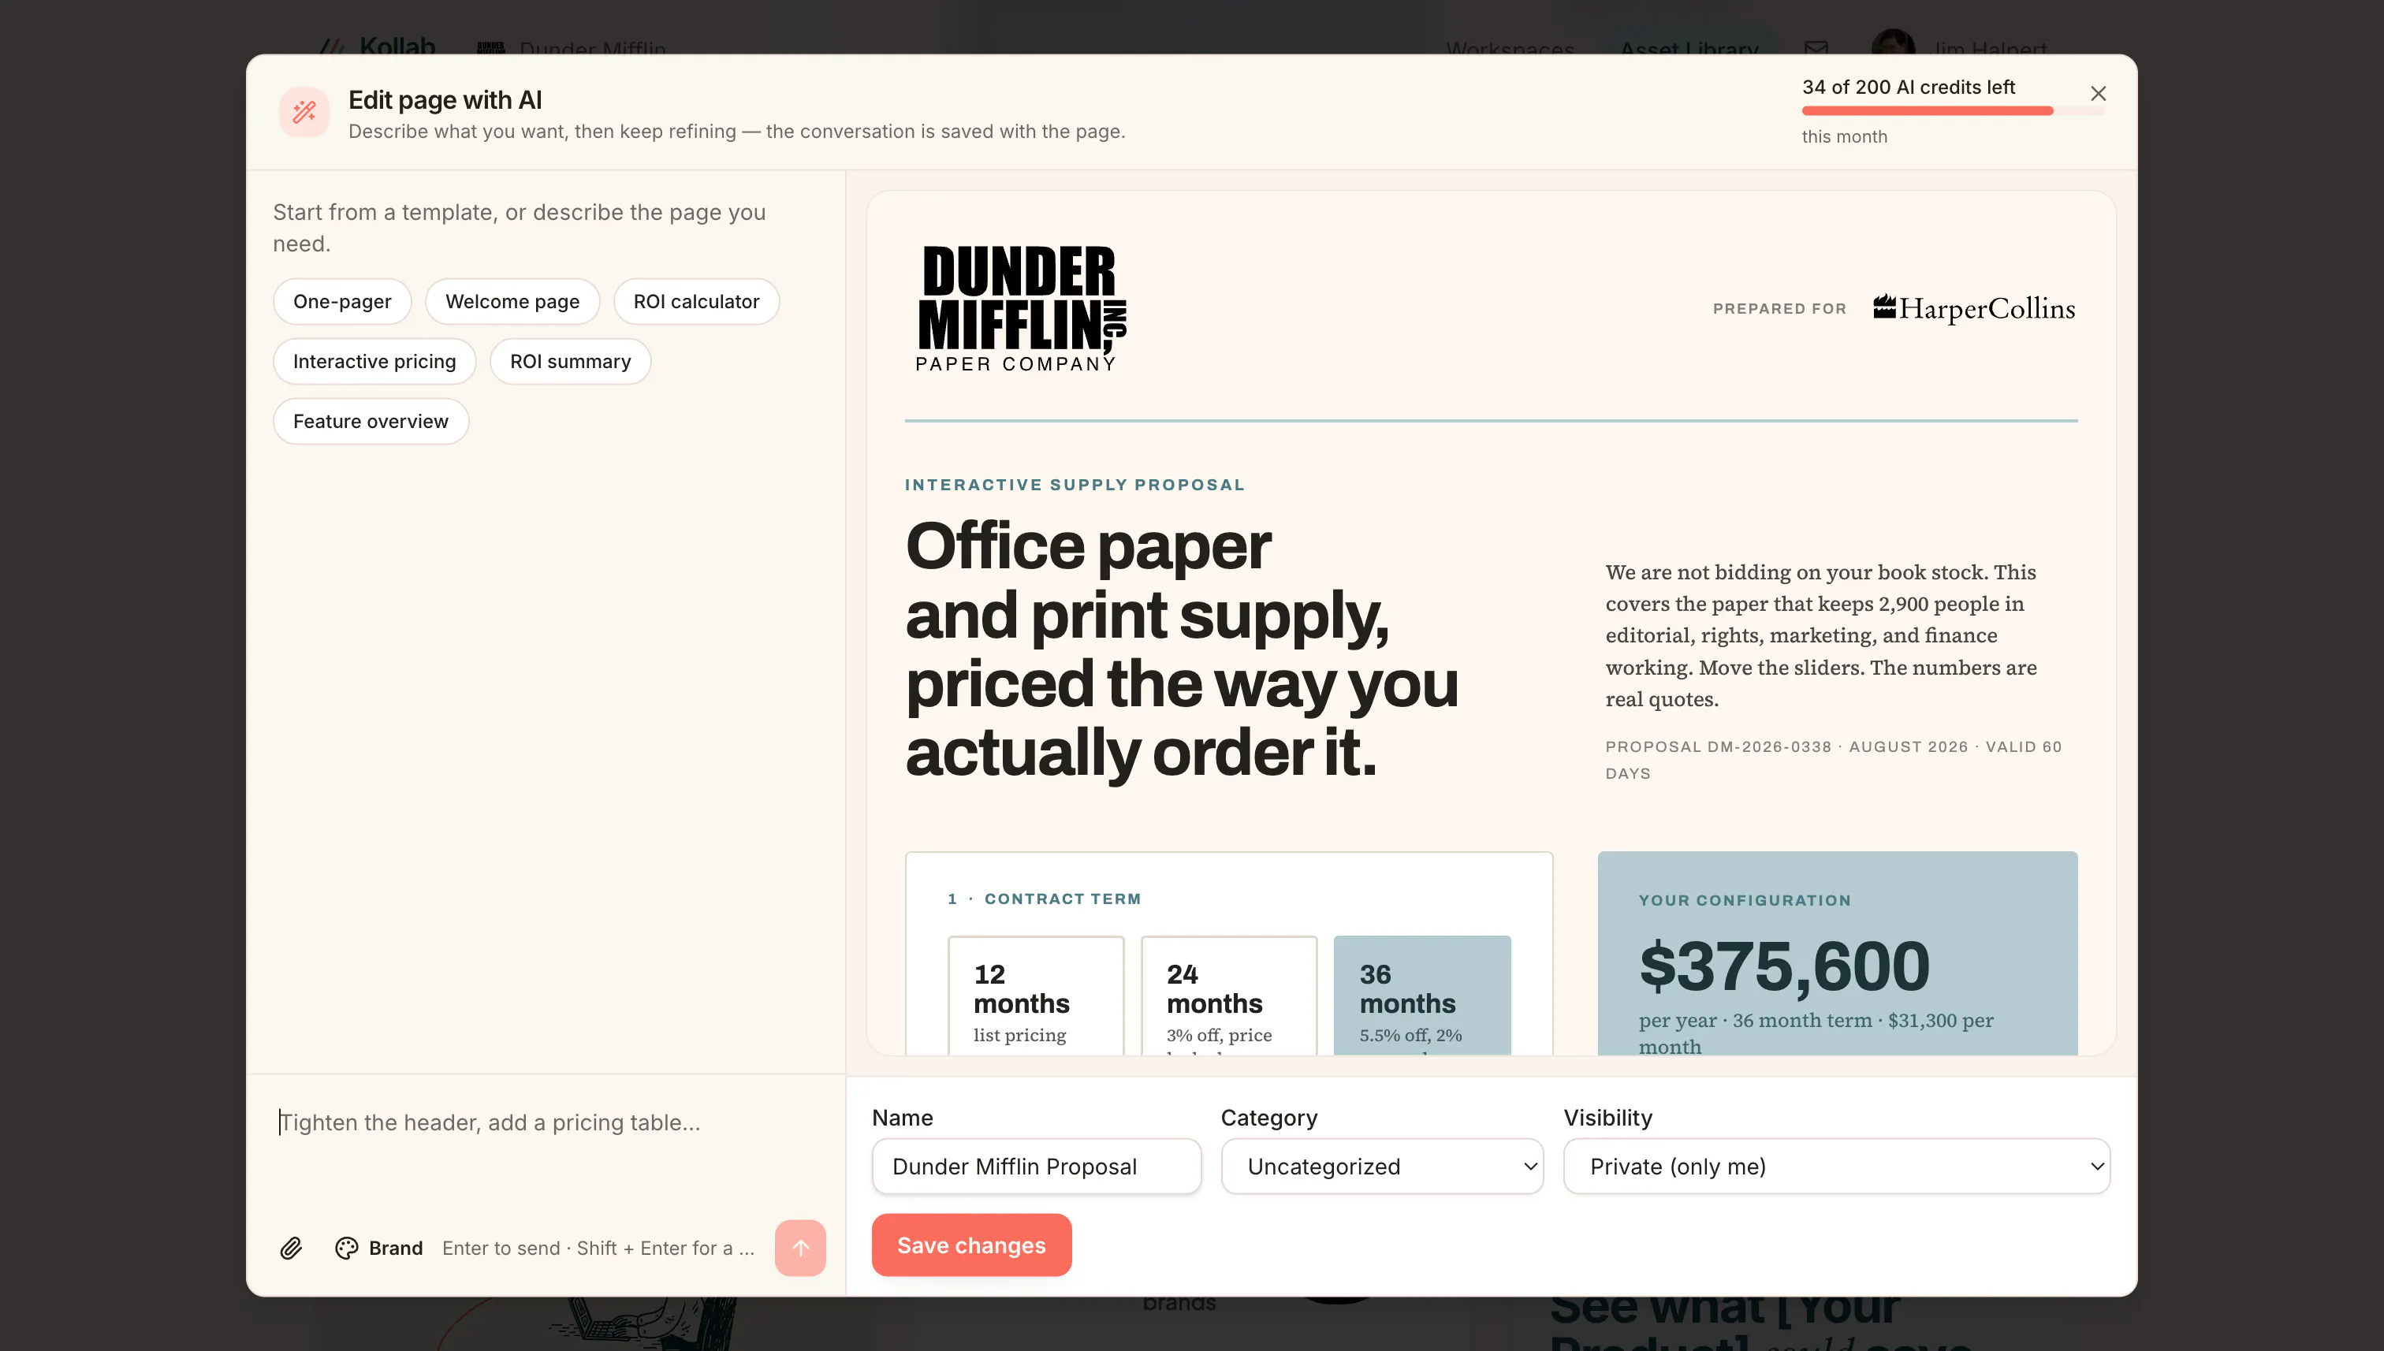Click the AI magic wand icon
Screen dimensions: 2384x1351
[x=304, y=112]
